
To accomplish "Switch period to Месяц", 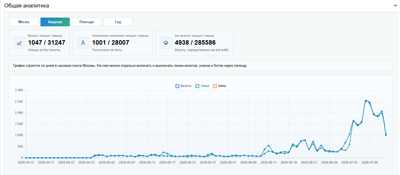I will tap(24, 22).
